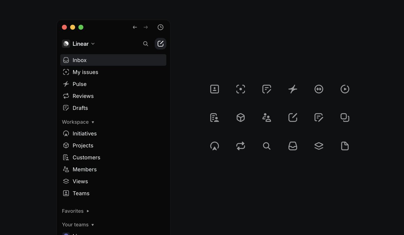Open the Linear workspace dropdown chevron

pyautogui.click(x=93, y=44)
